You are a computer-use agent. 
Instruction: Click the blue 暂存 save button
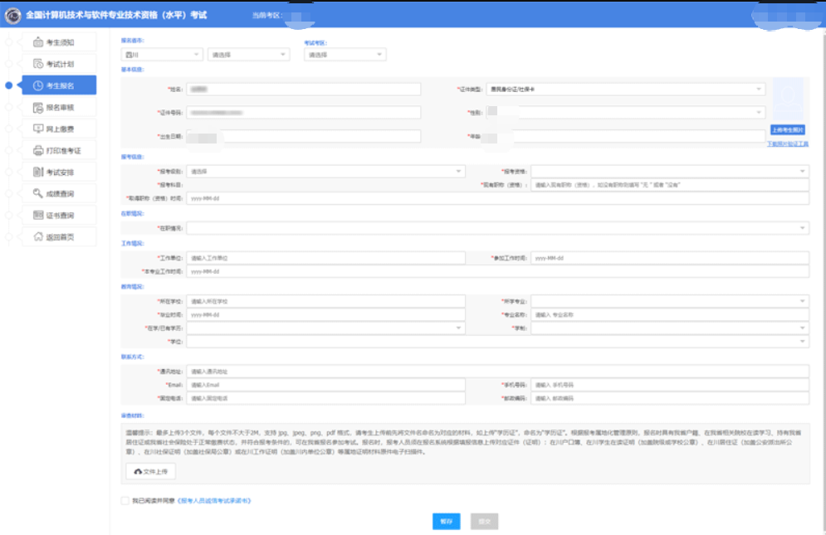coord(446,521)
